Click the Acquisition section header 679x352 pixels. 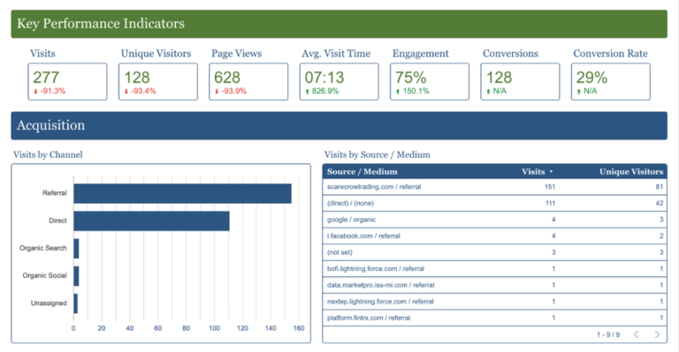(339, 125)
